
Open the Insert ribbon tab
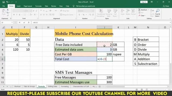tap(19, 6)
